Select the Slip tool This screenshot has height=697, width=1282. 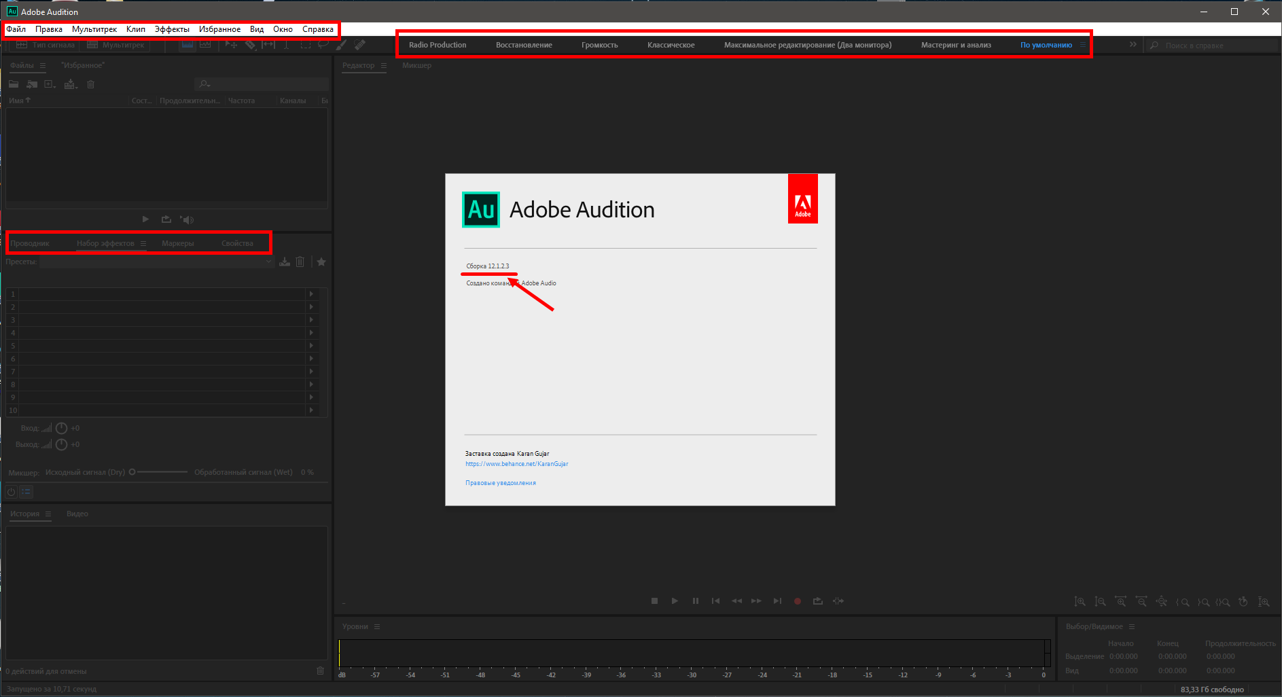pyautogui.click(x=268, y=45)
